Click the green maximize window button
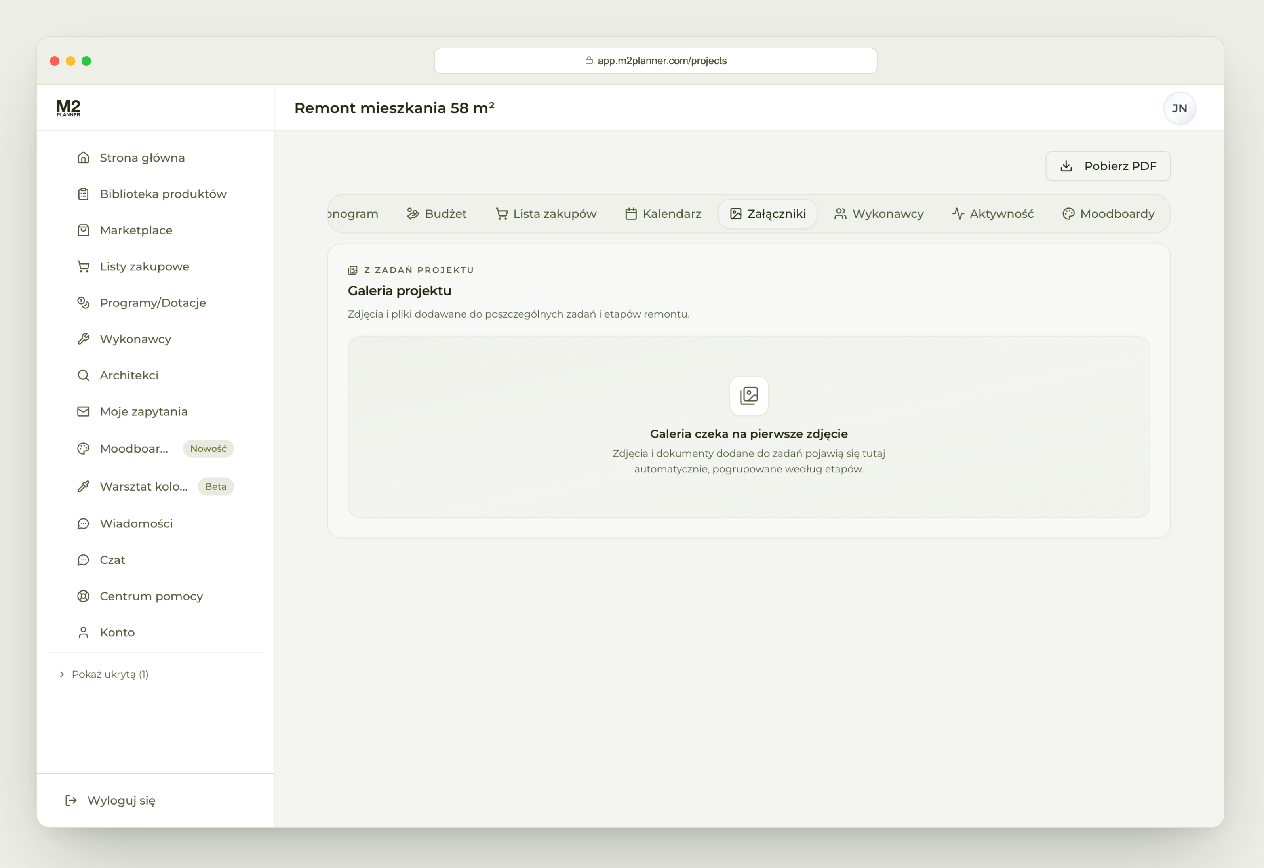This screenshot has height=868, width=1264. click(x=86, y=61)
